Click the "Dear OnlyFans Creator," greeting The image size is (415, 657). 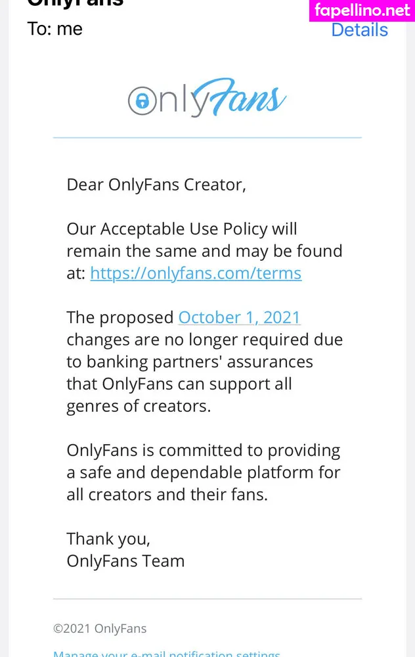pos(156,185)
